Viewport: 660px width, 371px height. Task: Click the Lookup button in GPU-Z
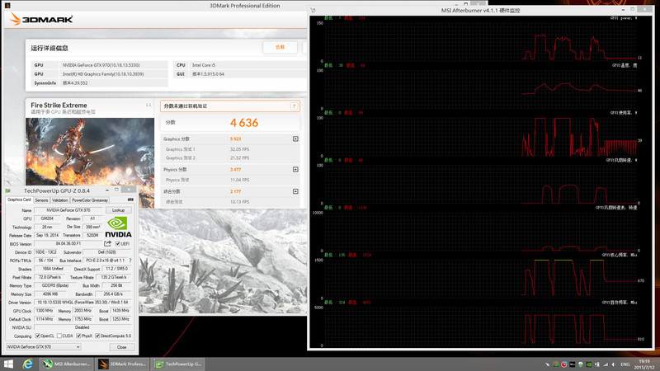(118, 210)
